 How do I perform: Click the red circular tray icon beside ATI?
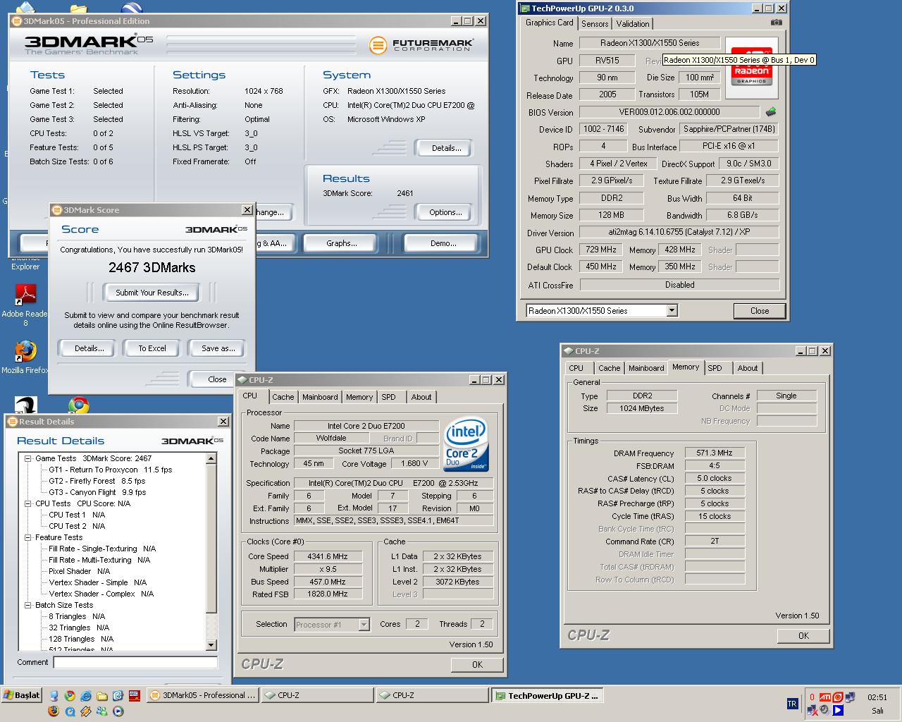coord(838,697)
